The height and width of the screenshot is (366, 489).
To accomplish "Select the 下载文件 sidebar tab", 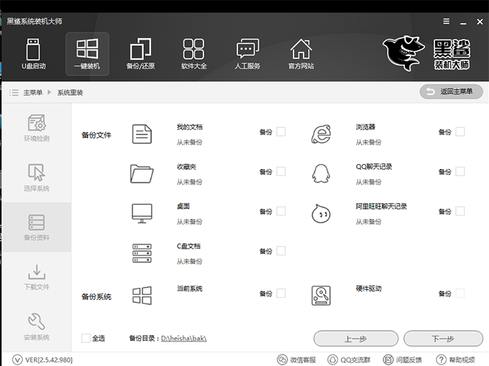I will click(x=37, y=277).
